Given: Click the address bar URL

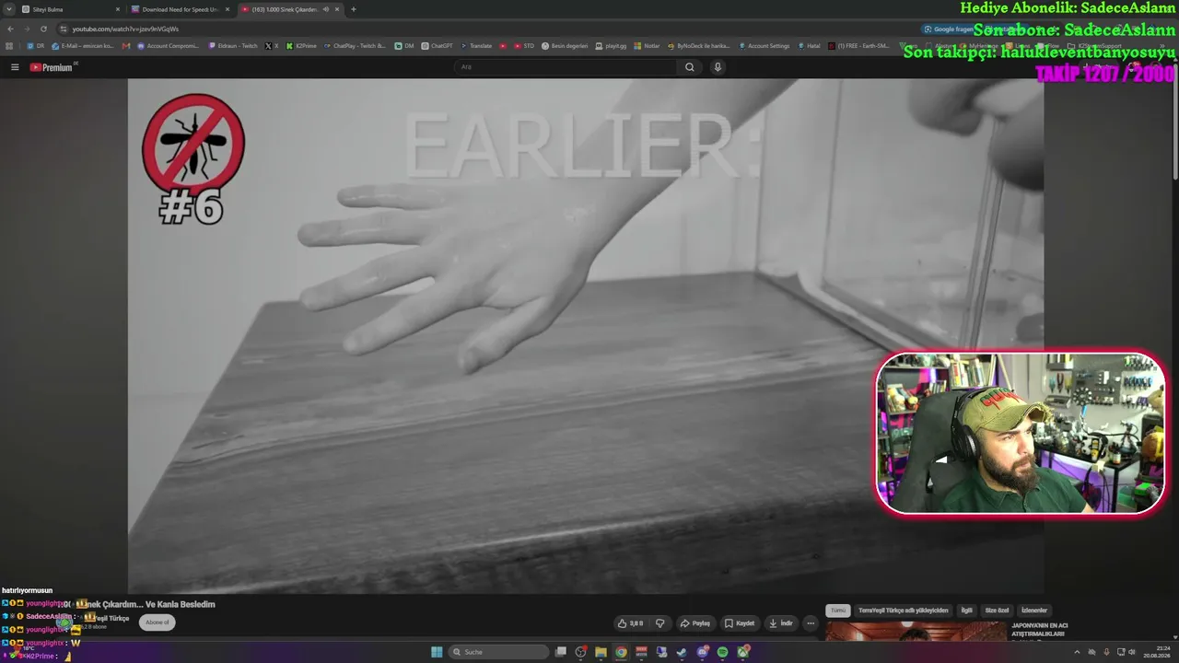Looking at the screenshot, I should point(126,29).
